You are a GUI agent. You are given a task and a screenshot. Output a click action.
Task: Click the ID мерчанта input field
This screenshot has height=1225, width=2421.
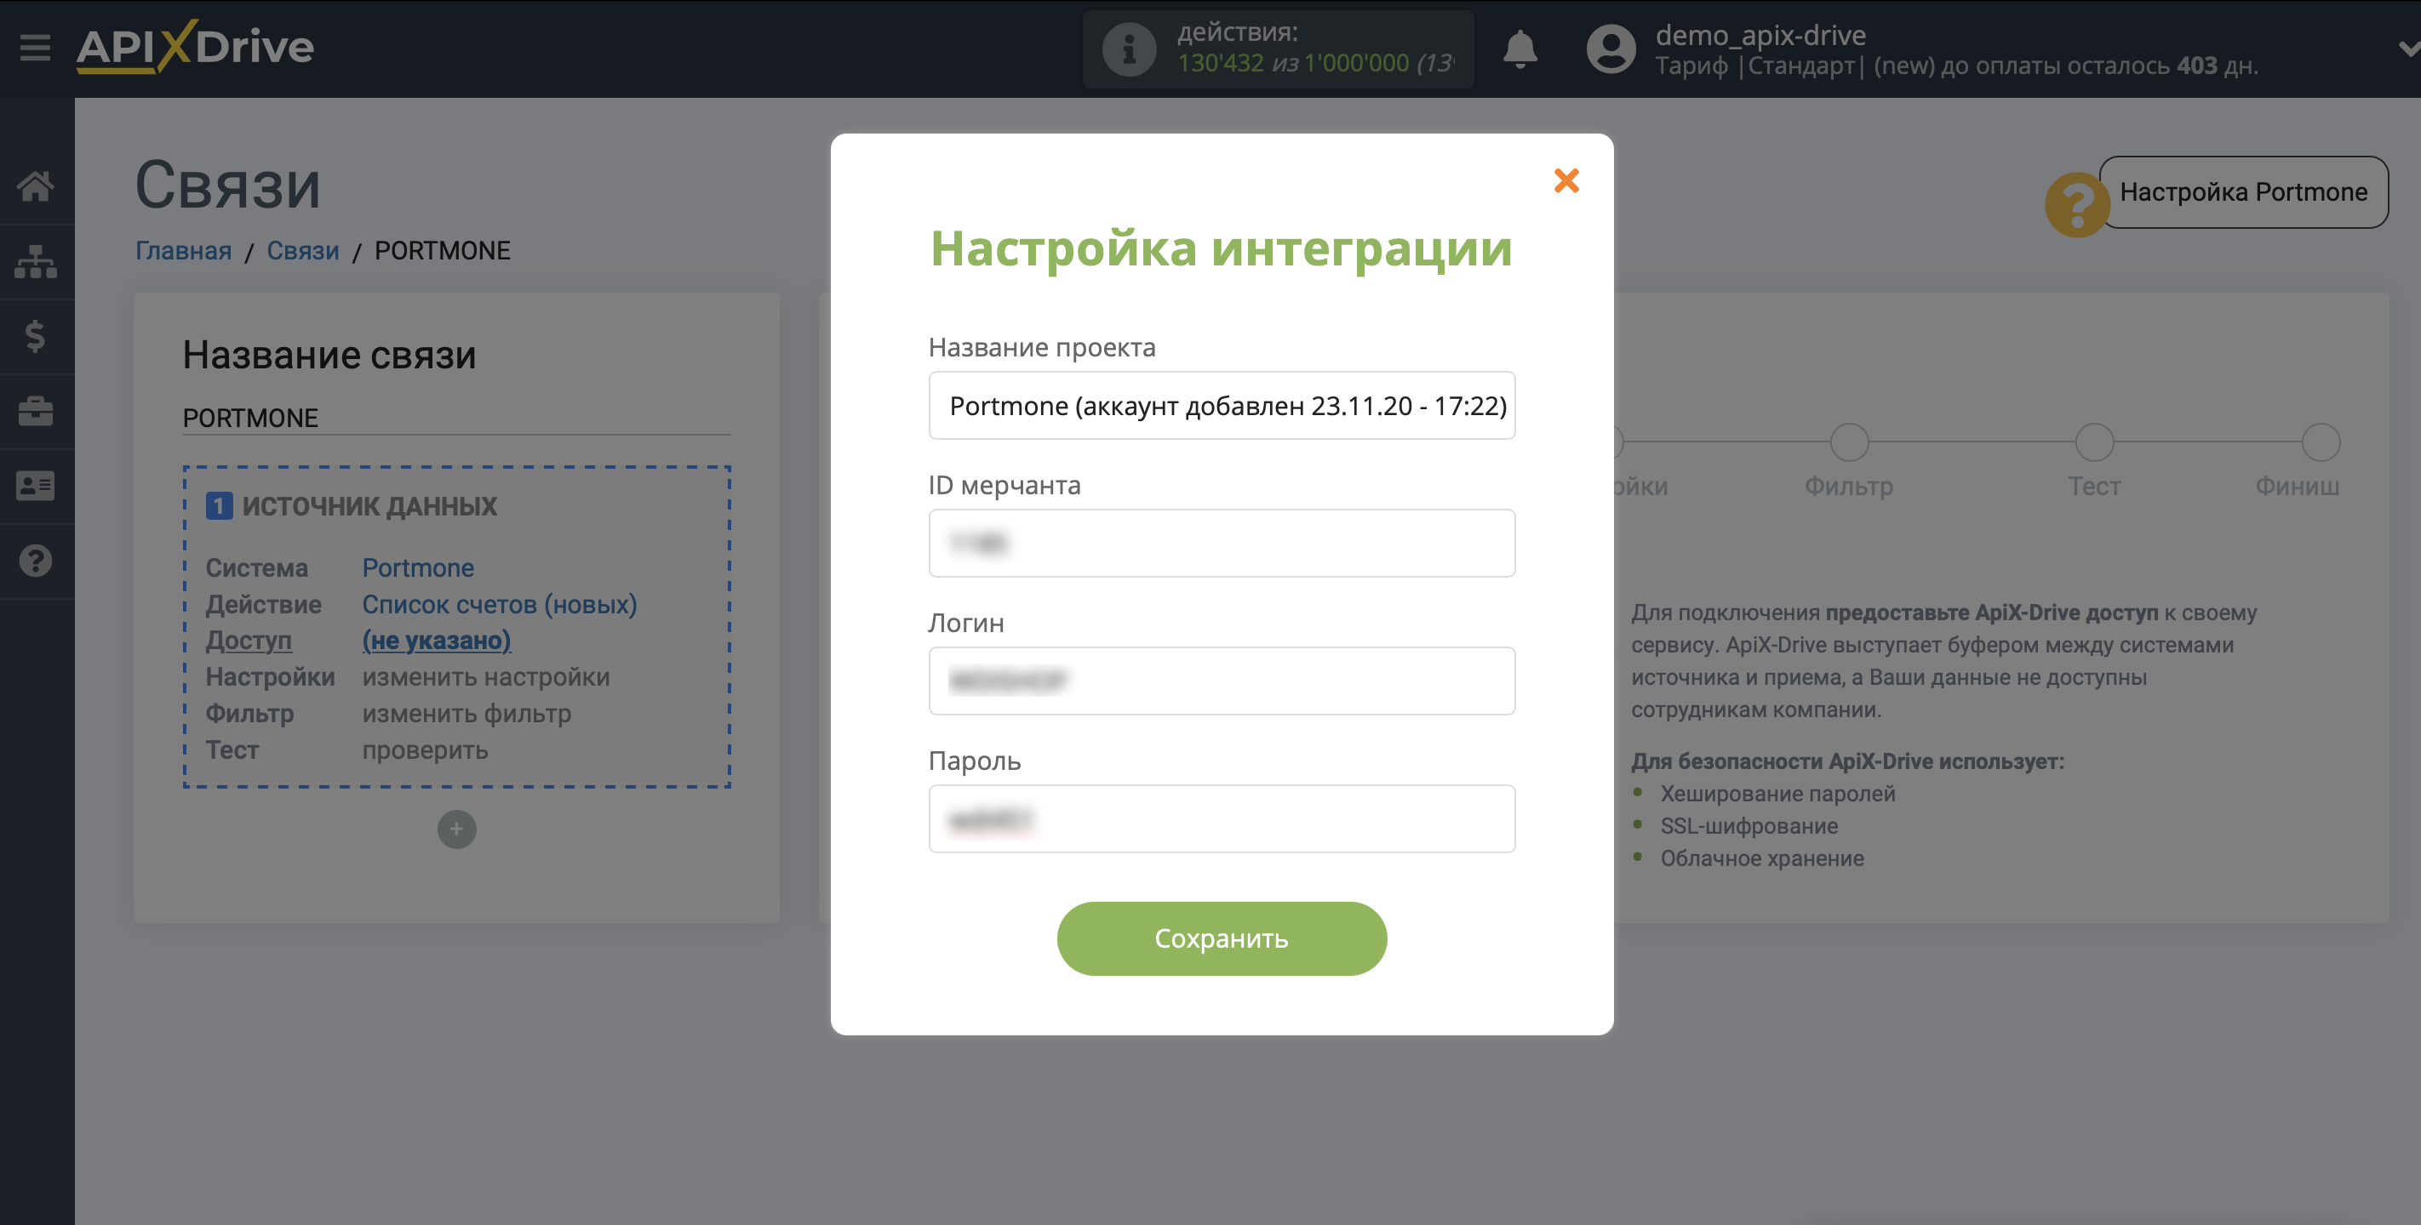[x=1221, y=543]
